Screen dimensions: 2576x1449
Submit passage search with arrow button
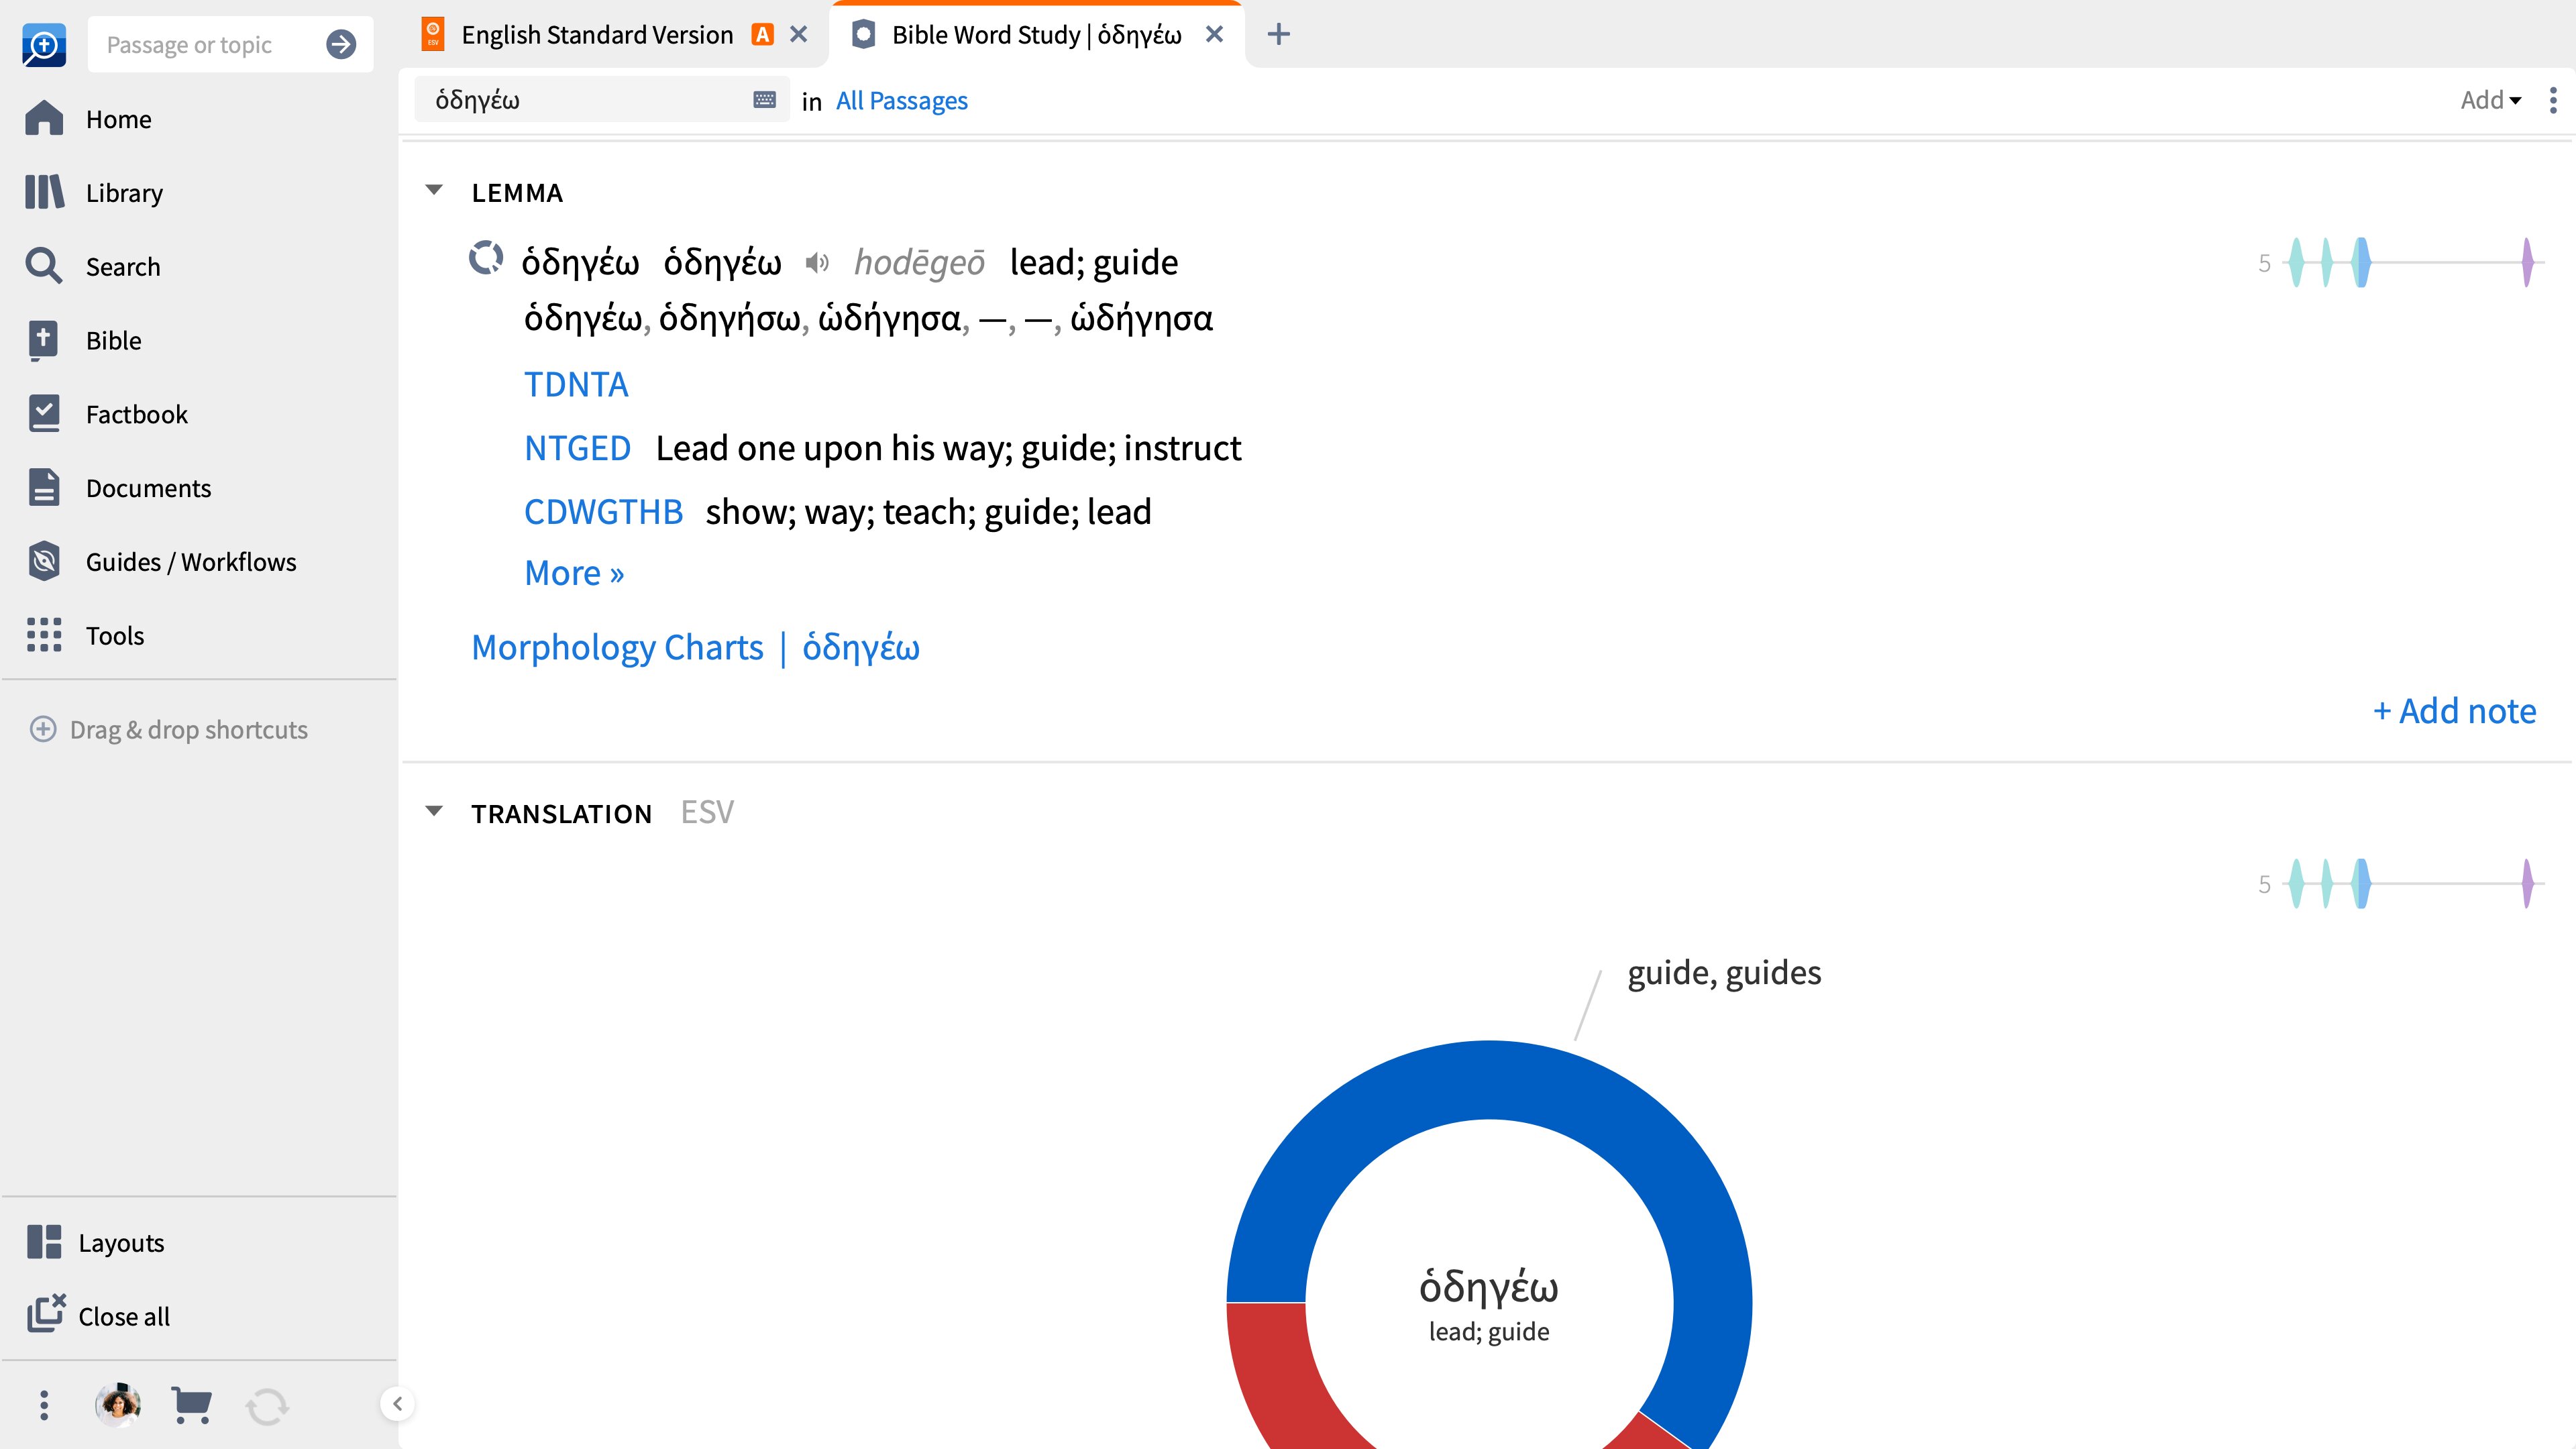(341, 44)
